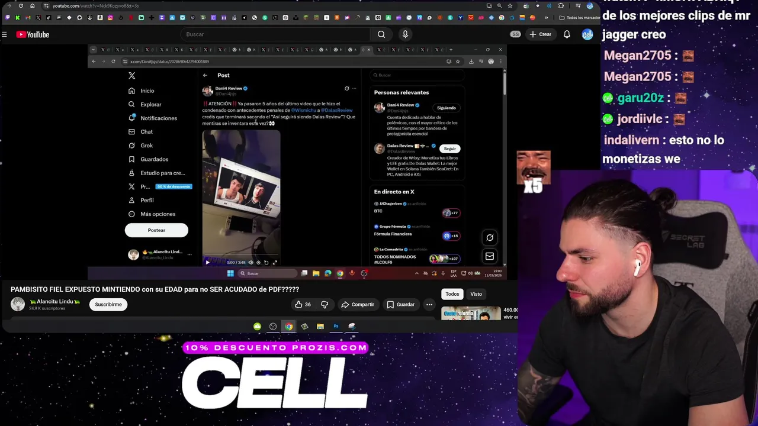
Task: Open Alancitu Lindu channel name
Action: pyautogui.click(x=55, y=302)
